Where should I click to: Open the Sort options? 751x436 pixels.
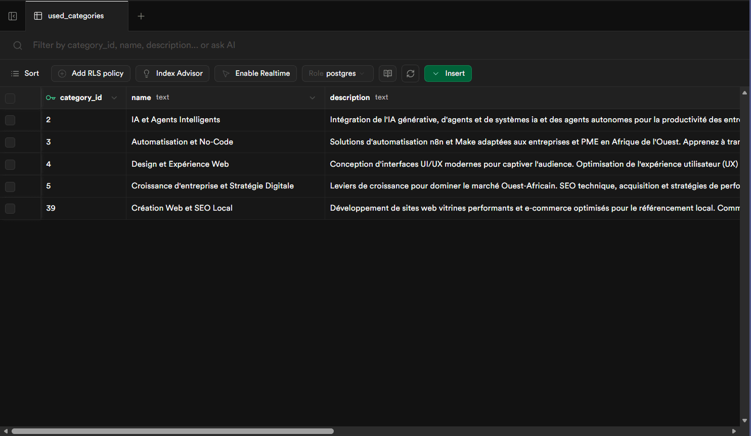pyautogui.click(x=25, y=73)
